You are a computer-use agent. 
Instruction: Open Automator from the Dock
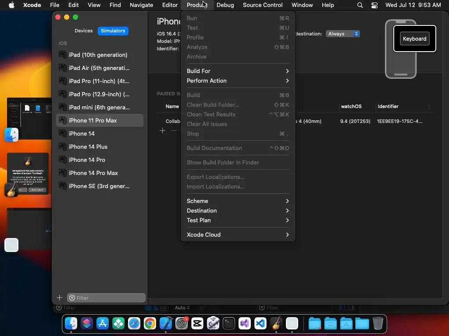click(213, 324)
